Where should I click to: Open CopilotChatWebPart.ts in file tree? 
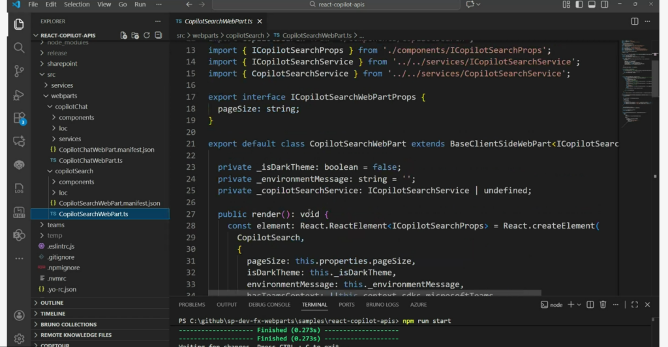(90, 160)
